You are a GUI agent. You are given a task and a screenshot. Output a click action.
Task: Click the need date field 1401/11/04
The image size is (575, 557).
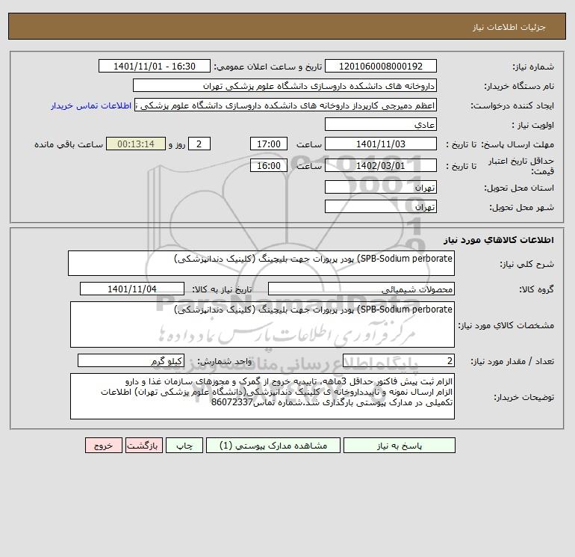pos(132,289)
